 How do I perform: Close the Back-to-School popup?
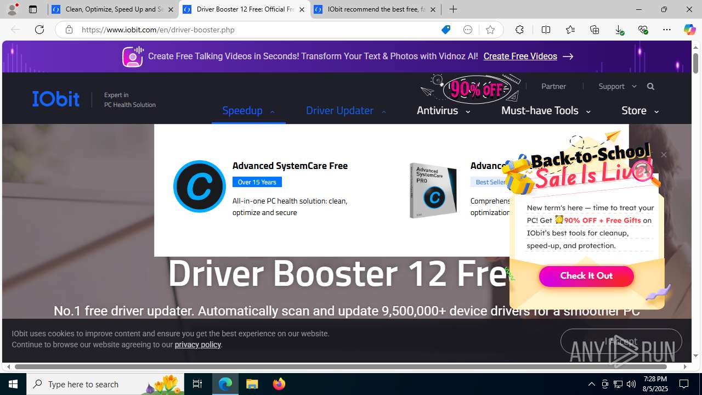[664, 155]
